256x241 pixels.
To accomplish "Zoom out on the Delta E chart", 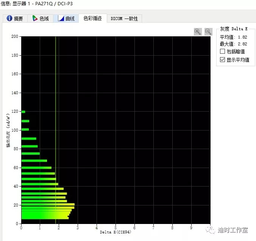I will [x=208, y=32].
